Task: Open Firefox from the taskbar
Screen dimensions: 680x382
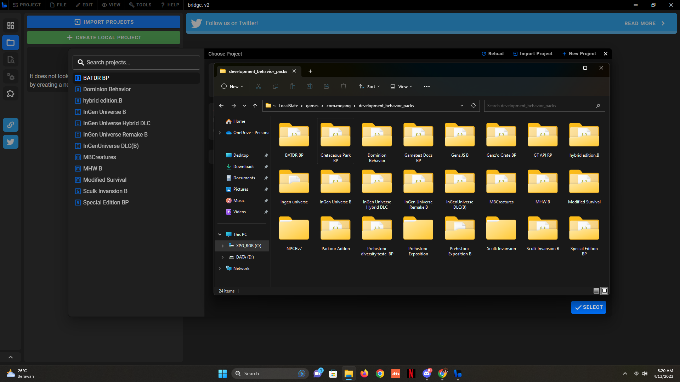Action: 364,374
